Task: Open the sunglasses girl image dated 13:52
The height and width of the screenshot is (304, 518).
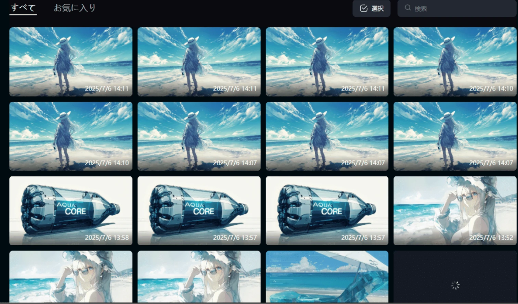Action: tap(455, 211)
